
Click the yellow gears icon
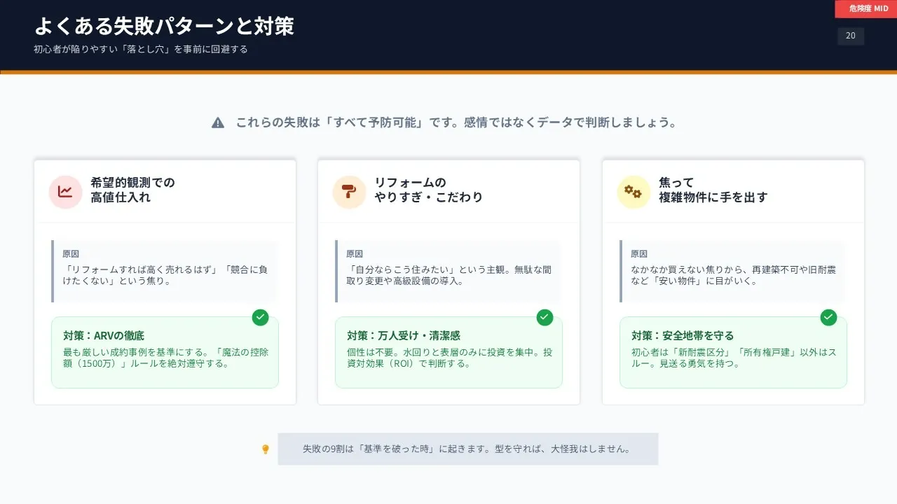634,191
